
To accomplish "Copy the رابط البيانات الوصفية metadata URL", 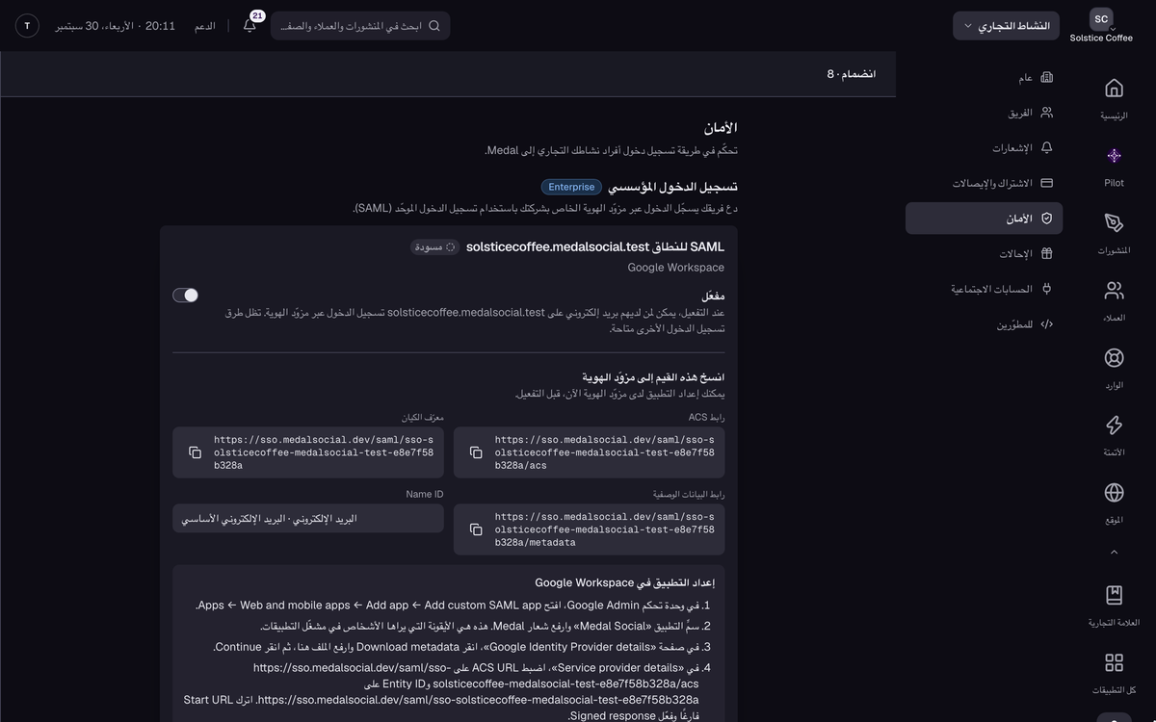I will (x=475, y=529).
